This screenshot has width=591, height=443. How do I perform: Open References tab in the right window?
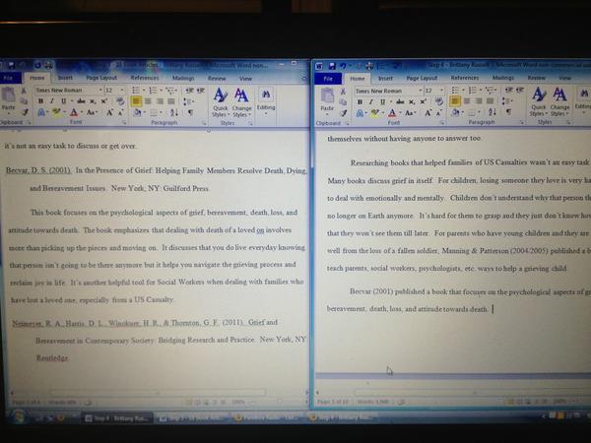[465, 77]
